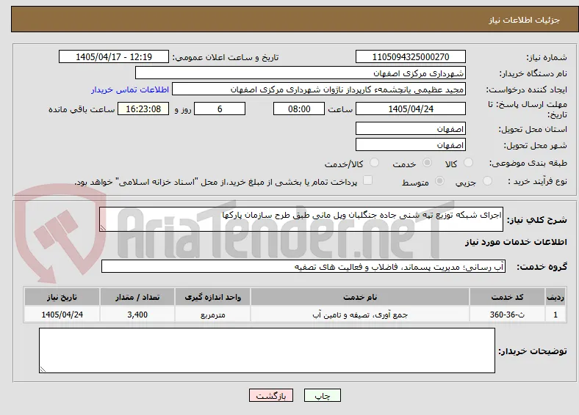This screenshot has width=579, height=415.
Task: Click the کد خدمت column header
Action: coord(508,297)
